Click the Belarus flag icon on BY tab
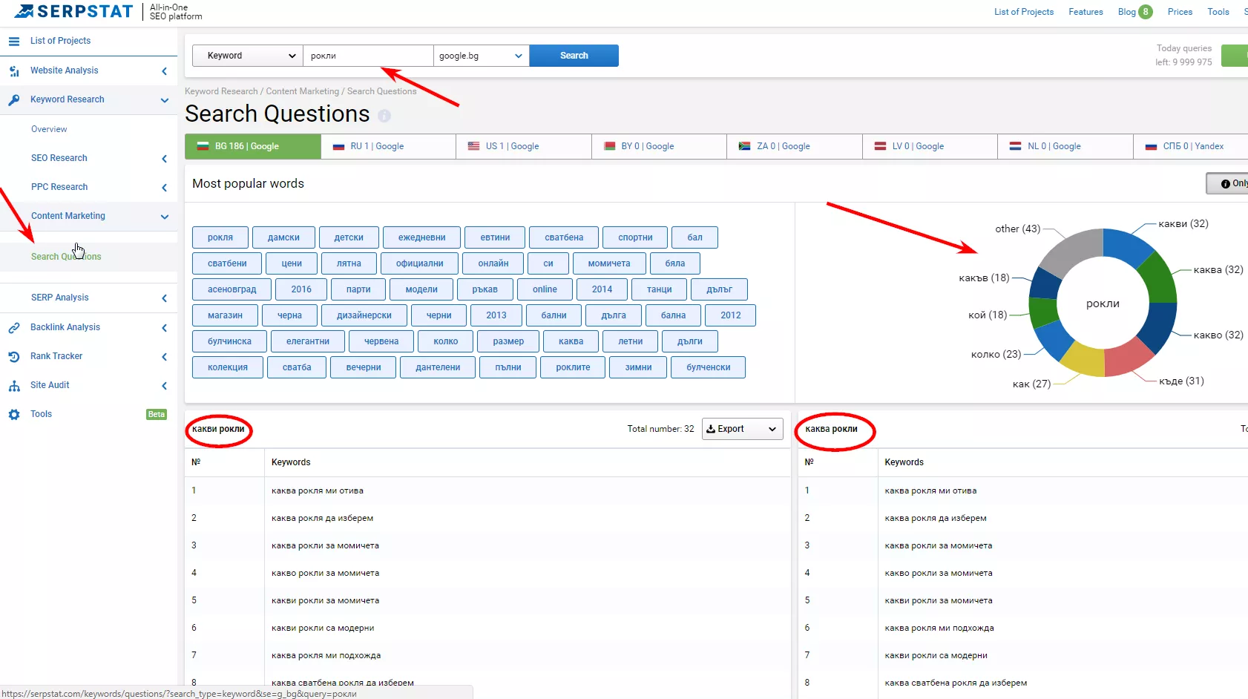 [x=609, y=146]
